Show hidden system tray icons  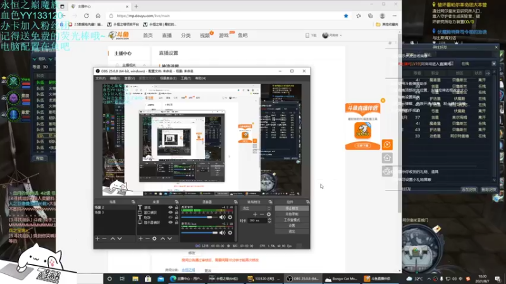coord(429,279)
